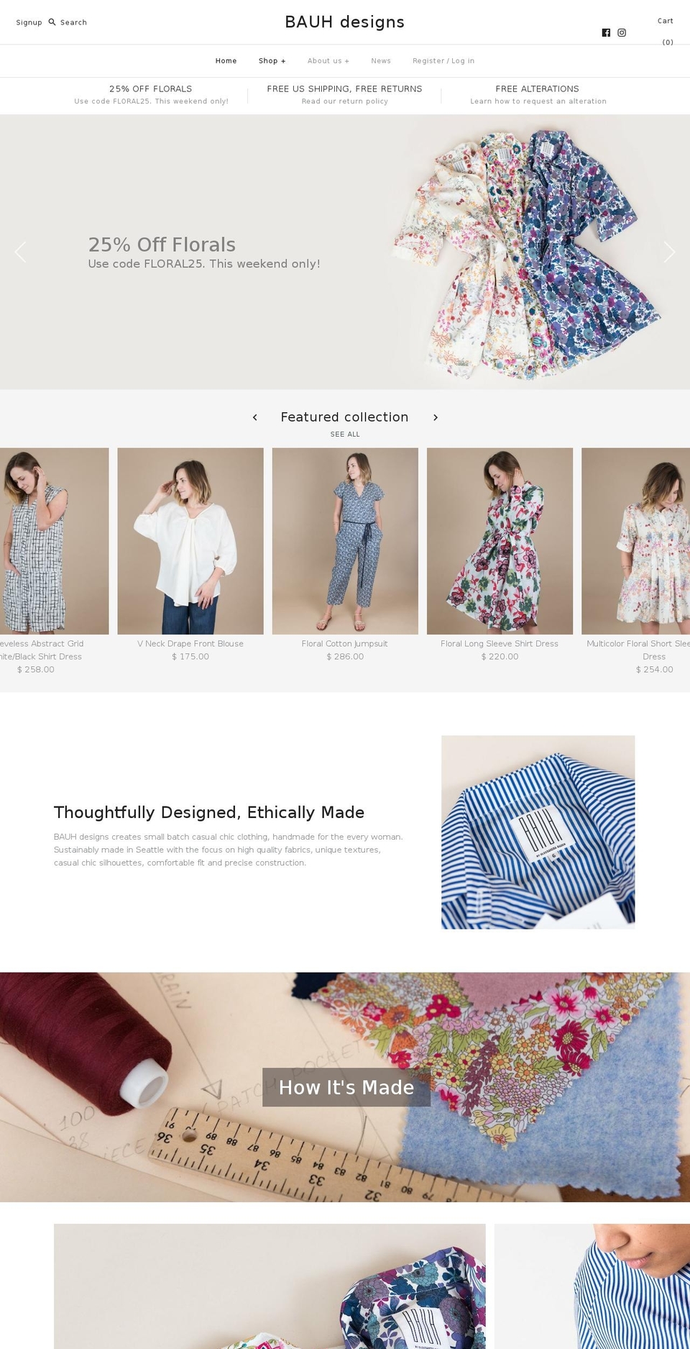Advance to next hero slide arrow

669,252
